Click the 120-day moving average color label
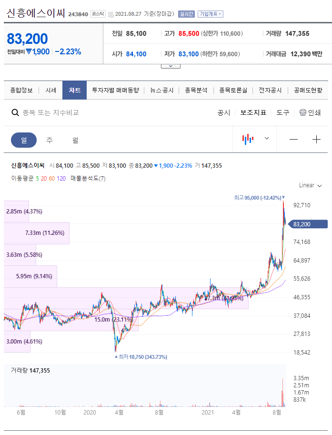Image resolution: width=332 pixels, height=435 pixels. [x=61, y=178]
